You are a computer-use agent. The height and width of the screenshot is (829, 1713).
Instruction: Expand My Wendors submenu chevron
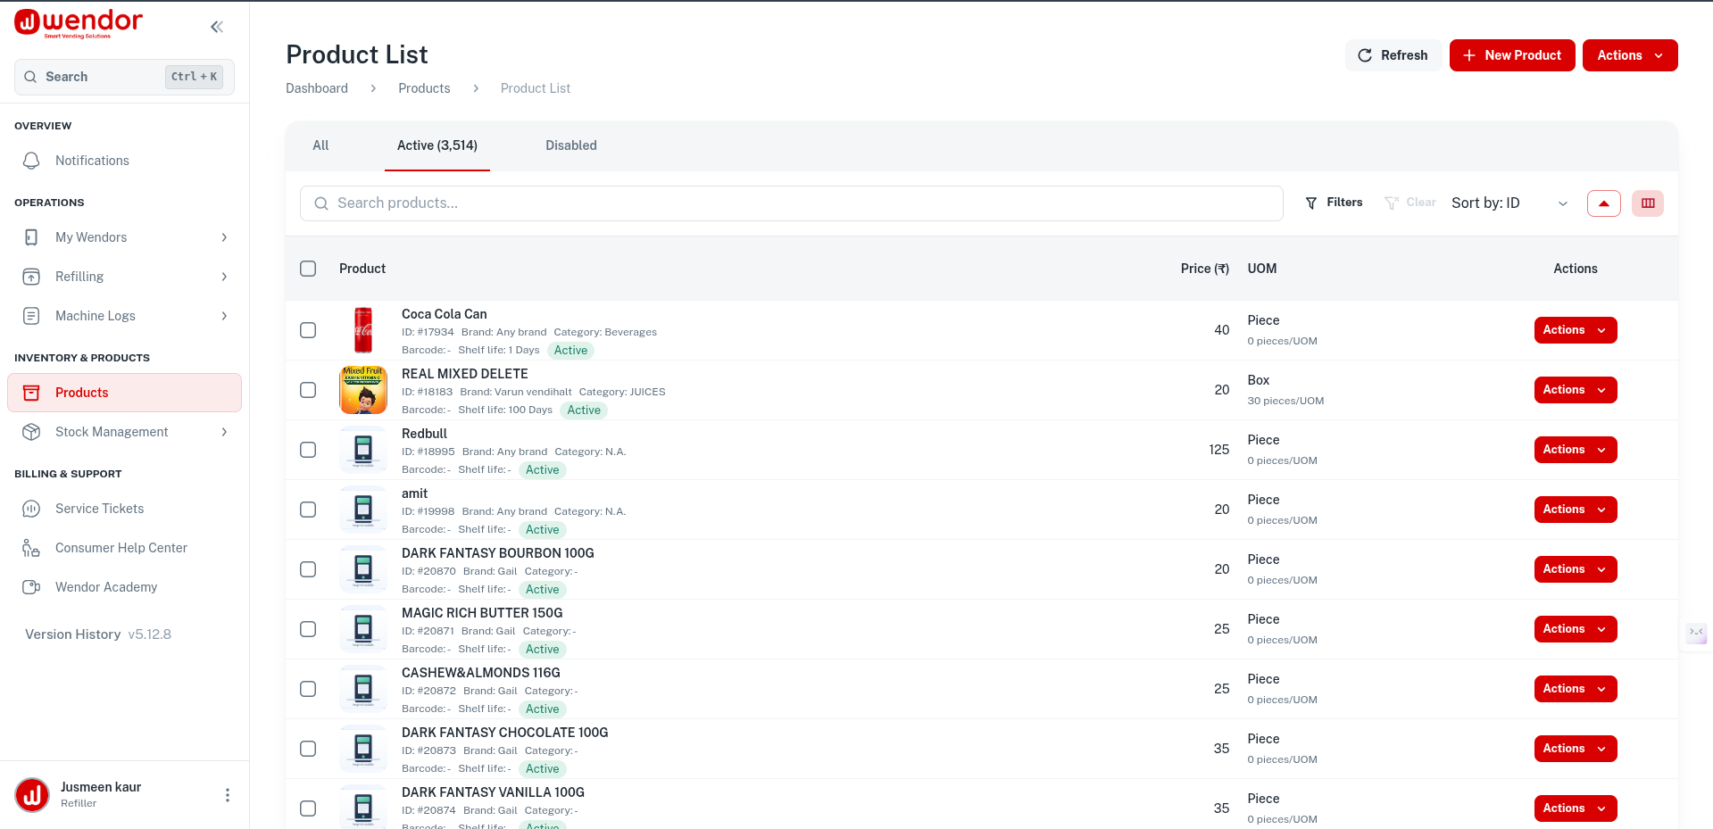[224, 237]
